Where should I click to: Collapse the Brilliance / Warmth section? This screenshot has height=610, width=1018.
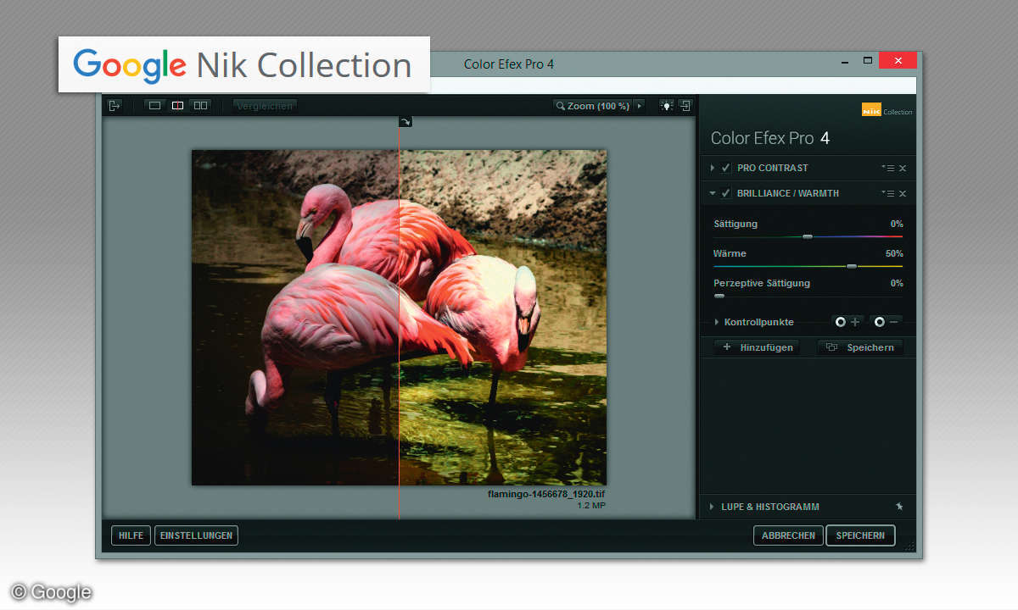(x=713, y=193)
